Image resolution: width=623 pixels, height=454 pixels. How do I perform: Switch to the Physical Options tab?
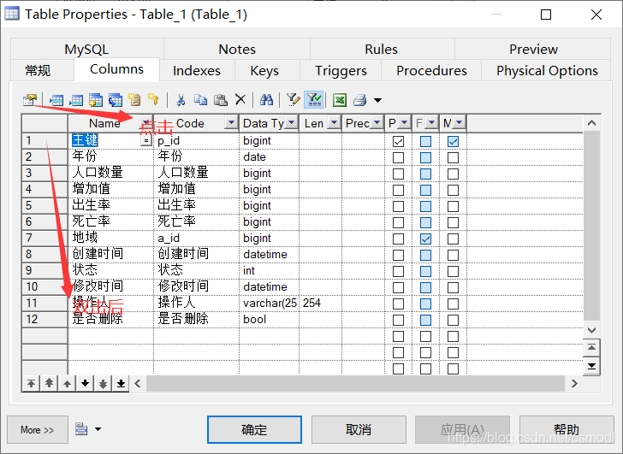click(x=547, y=71)
